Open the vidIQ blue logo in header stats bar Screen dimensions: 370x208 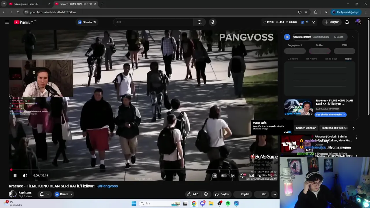click(x=302, y=22)
